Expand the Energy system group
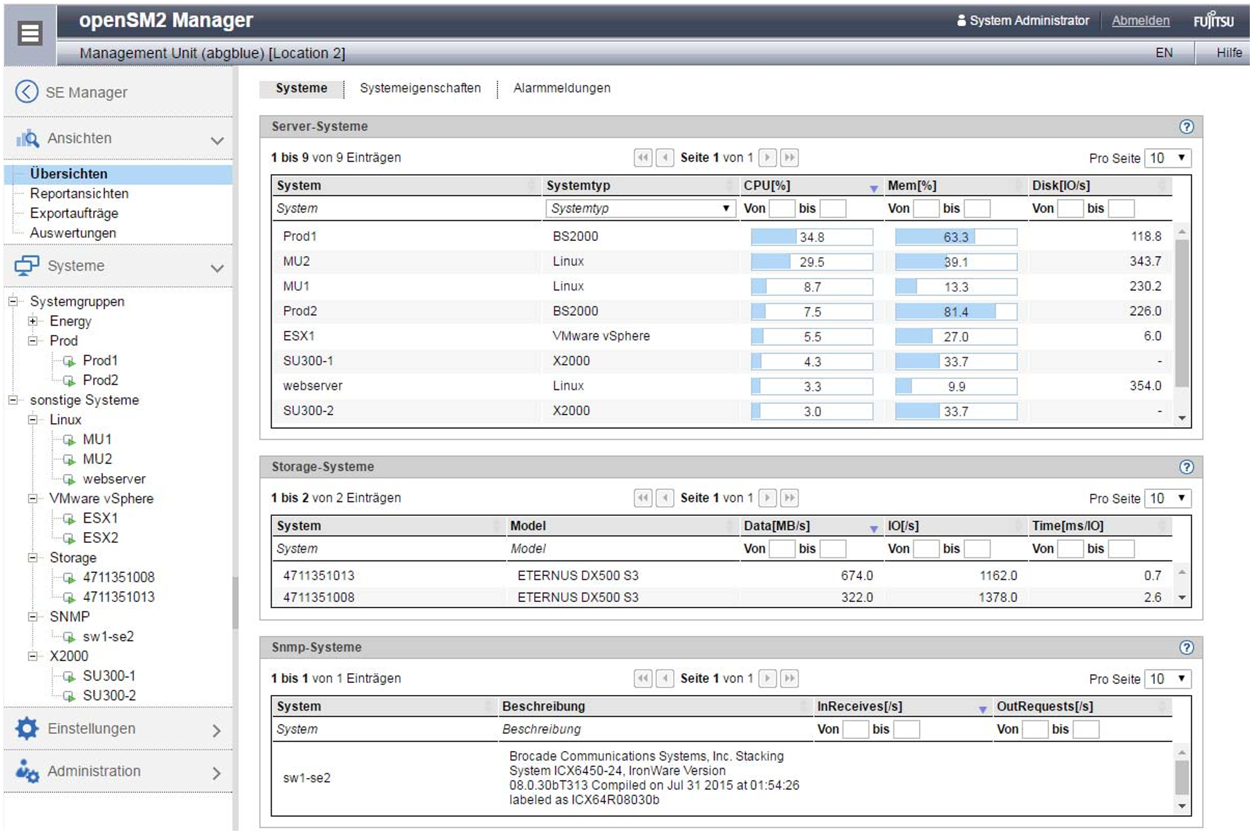Viewport: 1253px width, 834px height. [x=33, y=321]
